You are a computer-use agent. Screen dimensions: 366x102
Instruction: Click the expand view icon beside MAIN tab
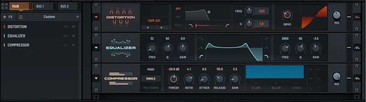[4, 6]
